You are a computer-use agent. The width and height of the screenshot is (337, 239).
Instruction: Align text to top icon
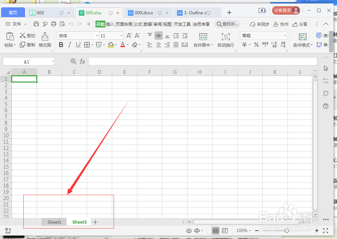(150, 36)
